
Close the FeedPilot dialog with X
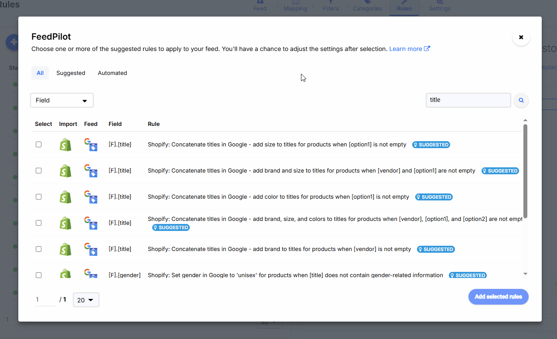[521, 37]
